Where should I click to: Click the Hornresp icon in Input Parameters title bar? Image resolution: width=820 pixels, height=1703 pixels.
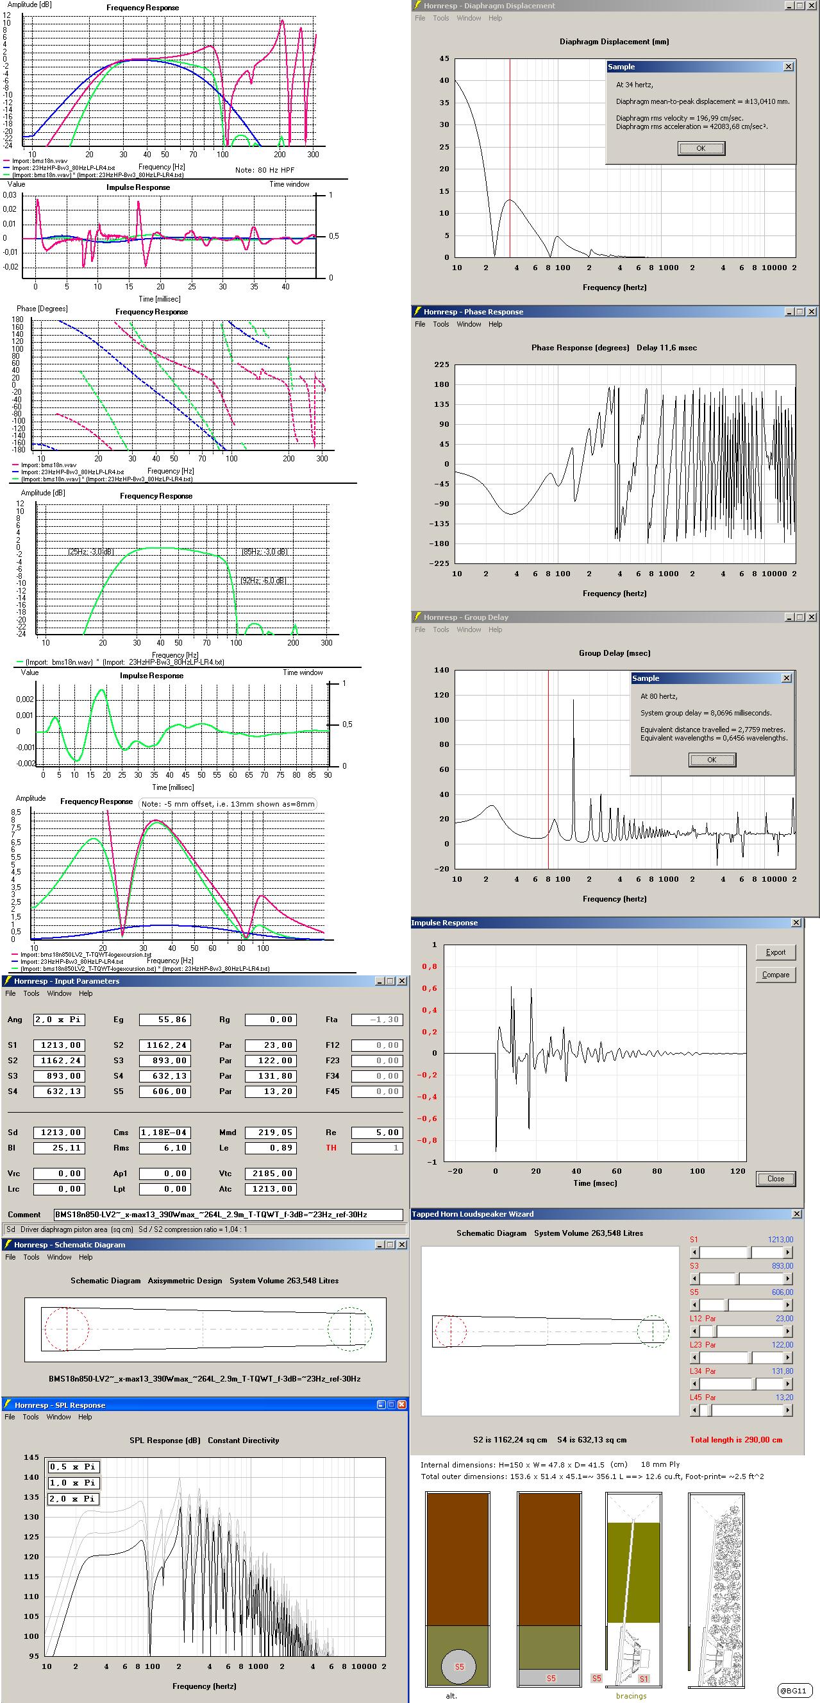point(7,981)
